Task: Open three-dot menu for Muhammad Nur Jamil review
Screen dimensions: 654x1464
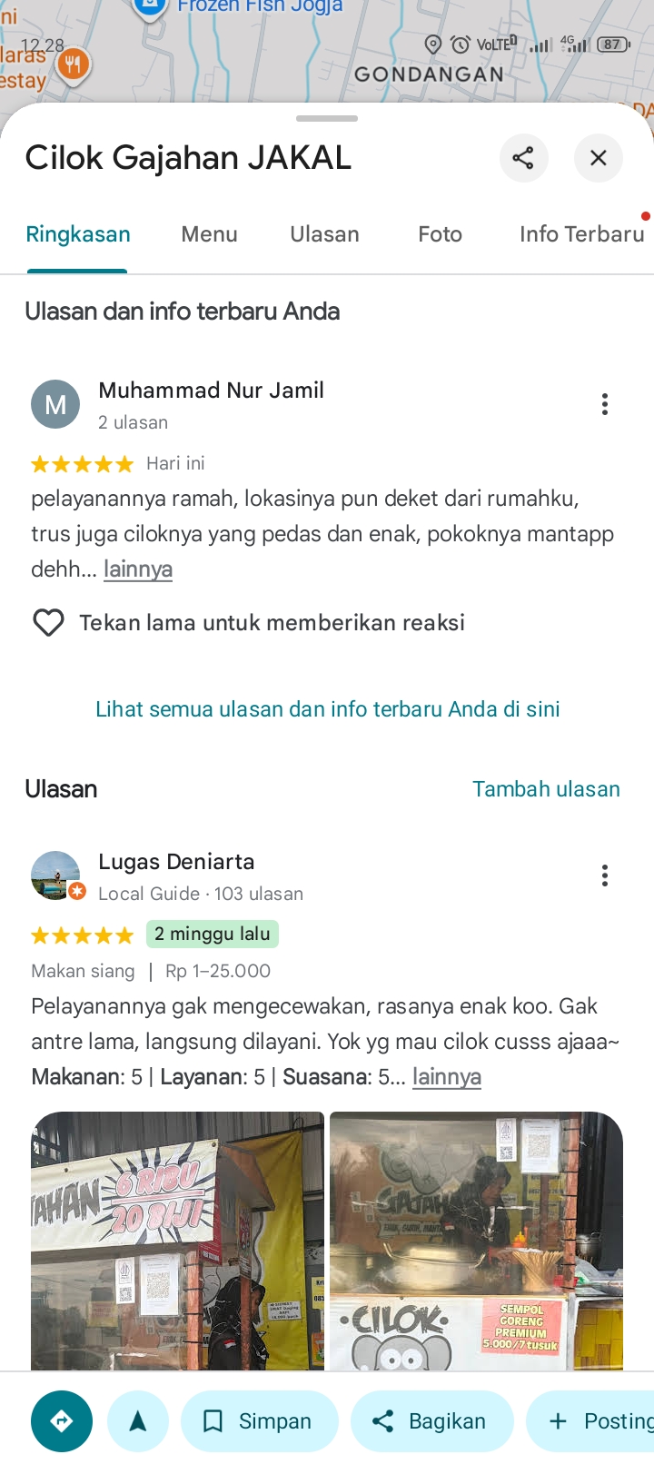Action: (604, 404)
